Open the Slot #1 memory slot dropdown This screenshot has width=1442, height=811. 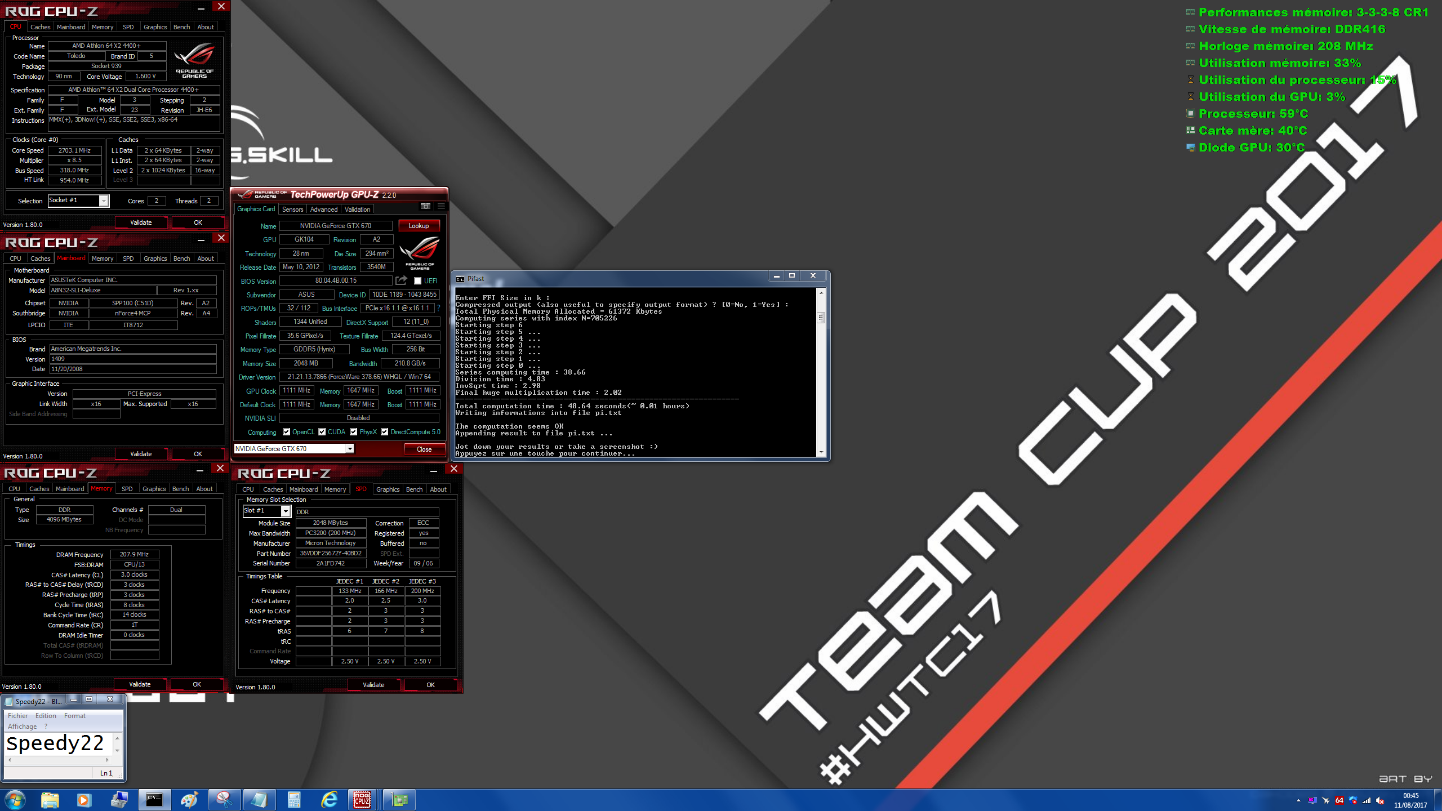(x=286, y=511)
